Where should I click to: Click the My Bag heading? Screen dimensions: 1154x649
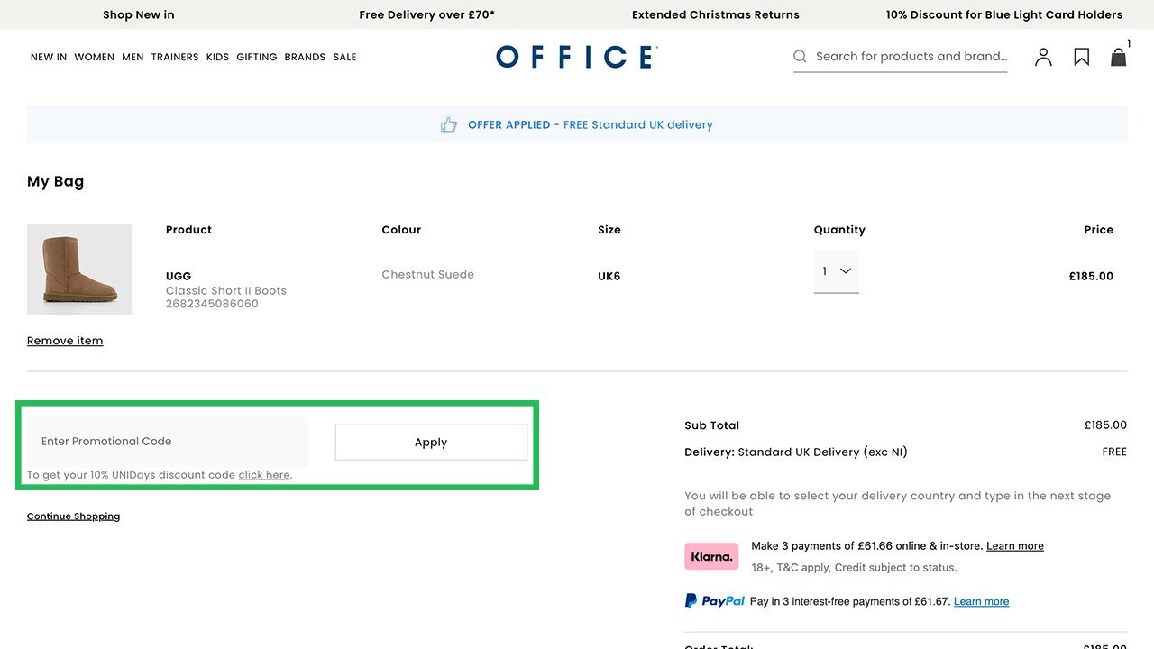(55, 181)
